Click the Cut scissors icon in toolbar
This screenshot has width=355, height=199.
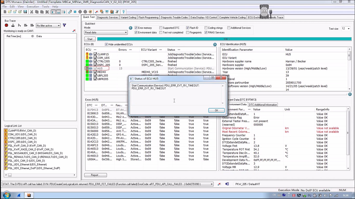tap(32, 12)
